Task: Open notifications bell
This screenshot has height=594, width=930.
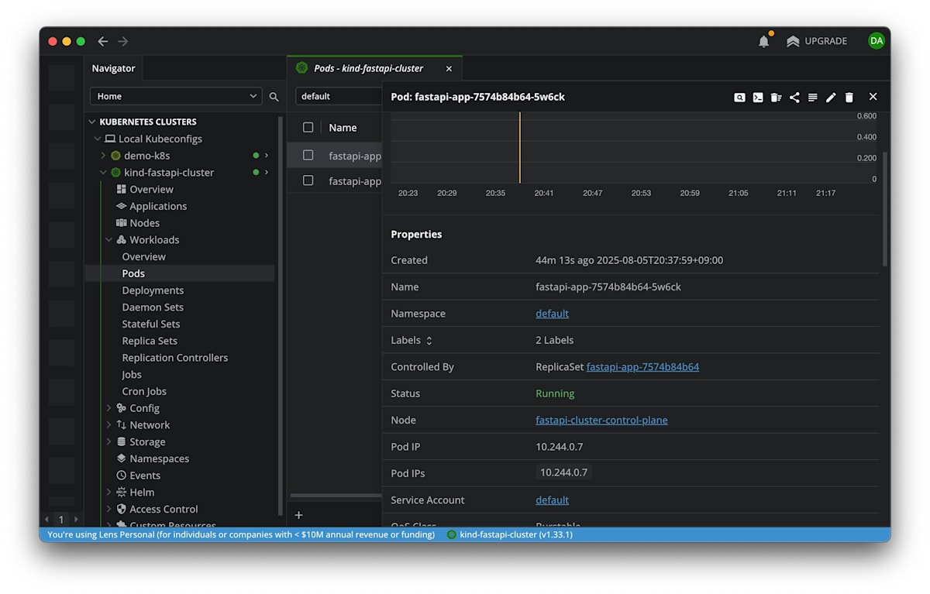Action: click(764, 41)
